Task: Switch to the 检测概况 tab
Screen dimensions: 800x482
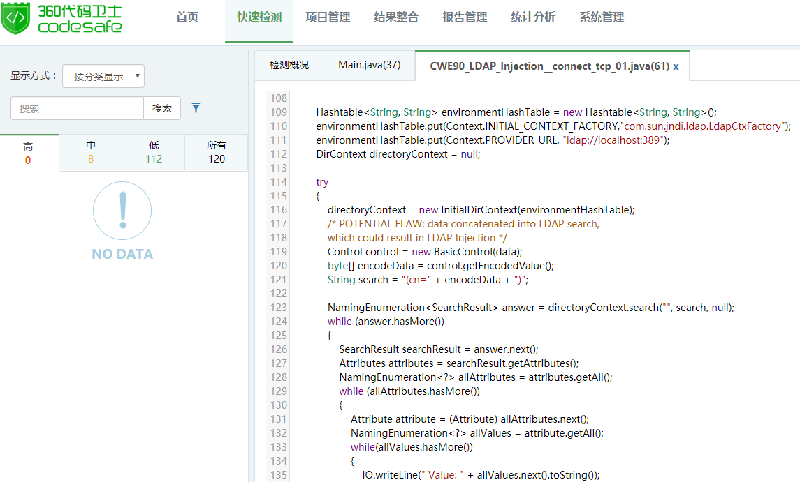Action: pyautogui.click(x=289, y=66)
